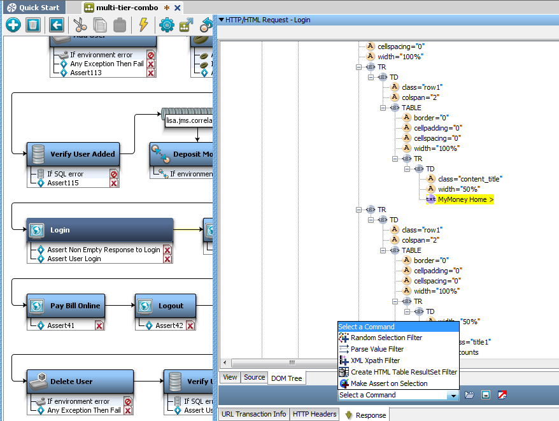This screenshot has width=559, height=421.
Task: Open the Select a Command combo box arrow
Action: click(x=453, y=396)
